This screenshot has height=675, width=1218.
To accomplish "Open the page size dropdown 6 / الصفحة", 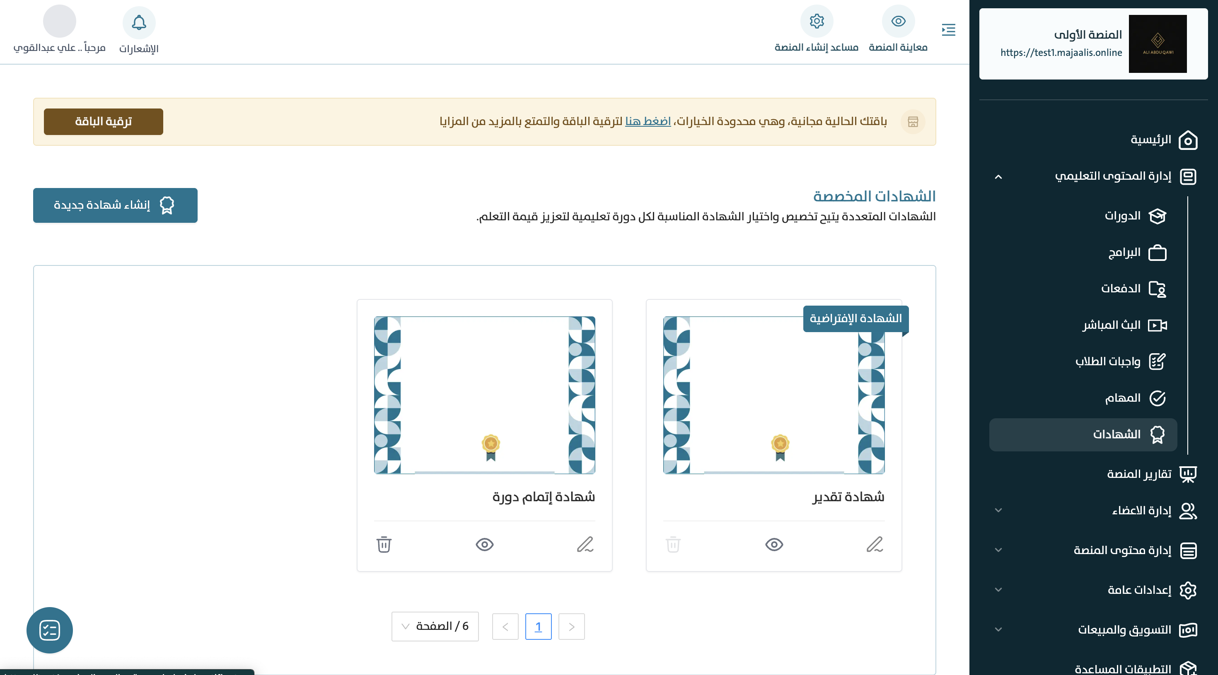I will pos(435,626).
